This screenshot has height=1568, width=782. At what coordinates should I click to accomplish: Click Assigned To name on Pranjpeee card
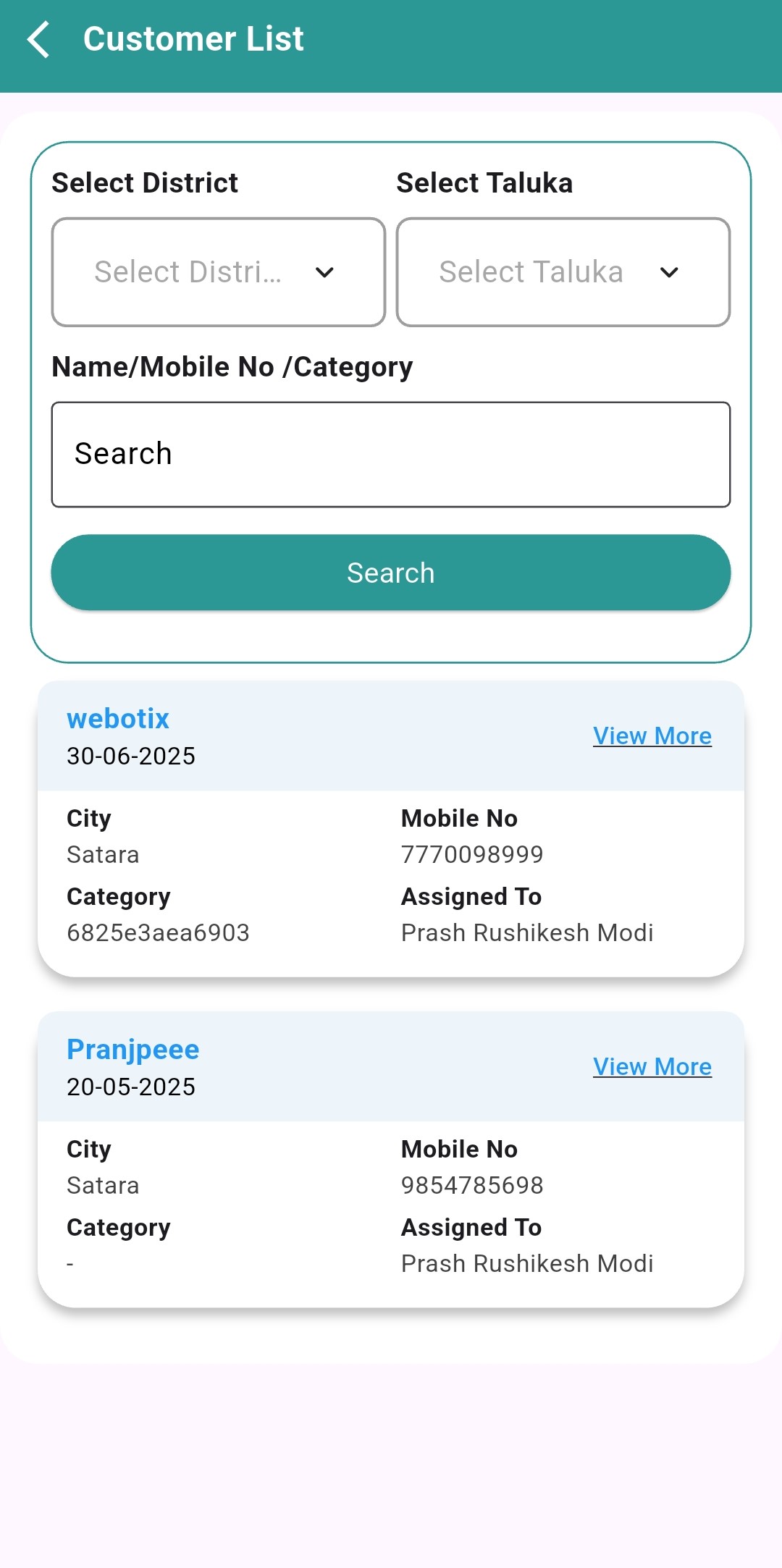[527, 1263]
